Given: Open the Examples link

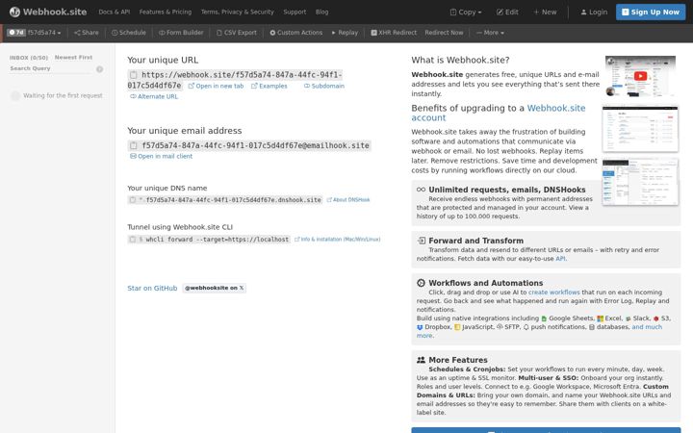Looking at the screenshot, I should click(269, 87).
